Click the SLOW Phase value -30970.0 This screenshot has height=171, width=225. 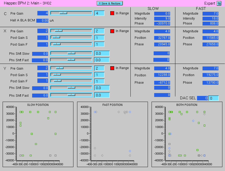(162, 23)
